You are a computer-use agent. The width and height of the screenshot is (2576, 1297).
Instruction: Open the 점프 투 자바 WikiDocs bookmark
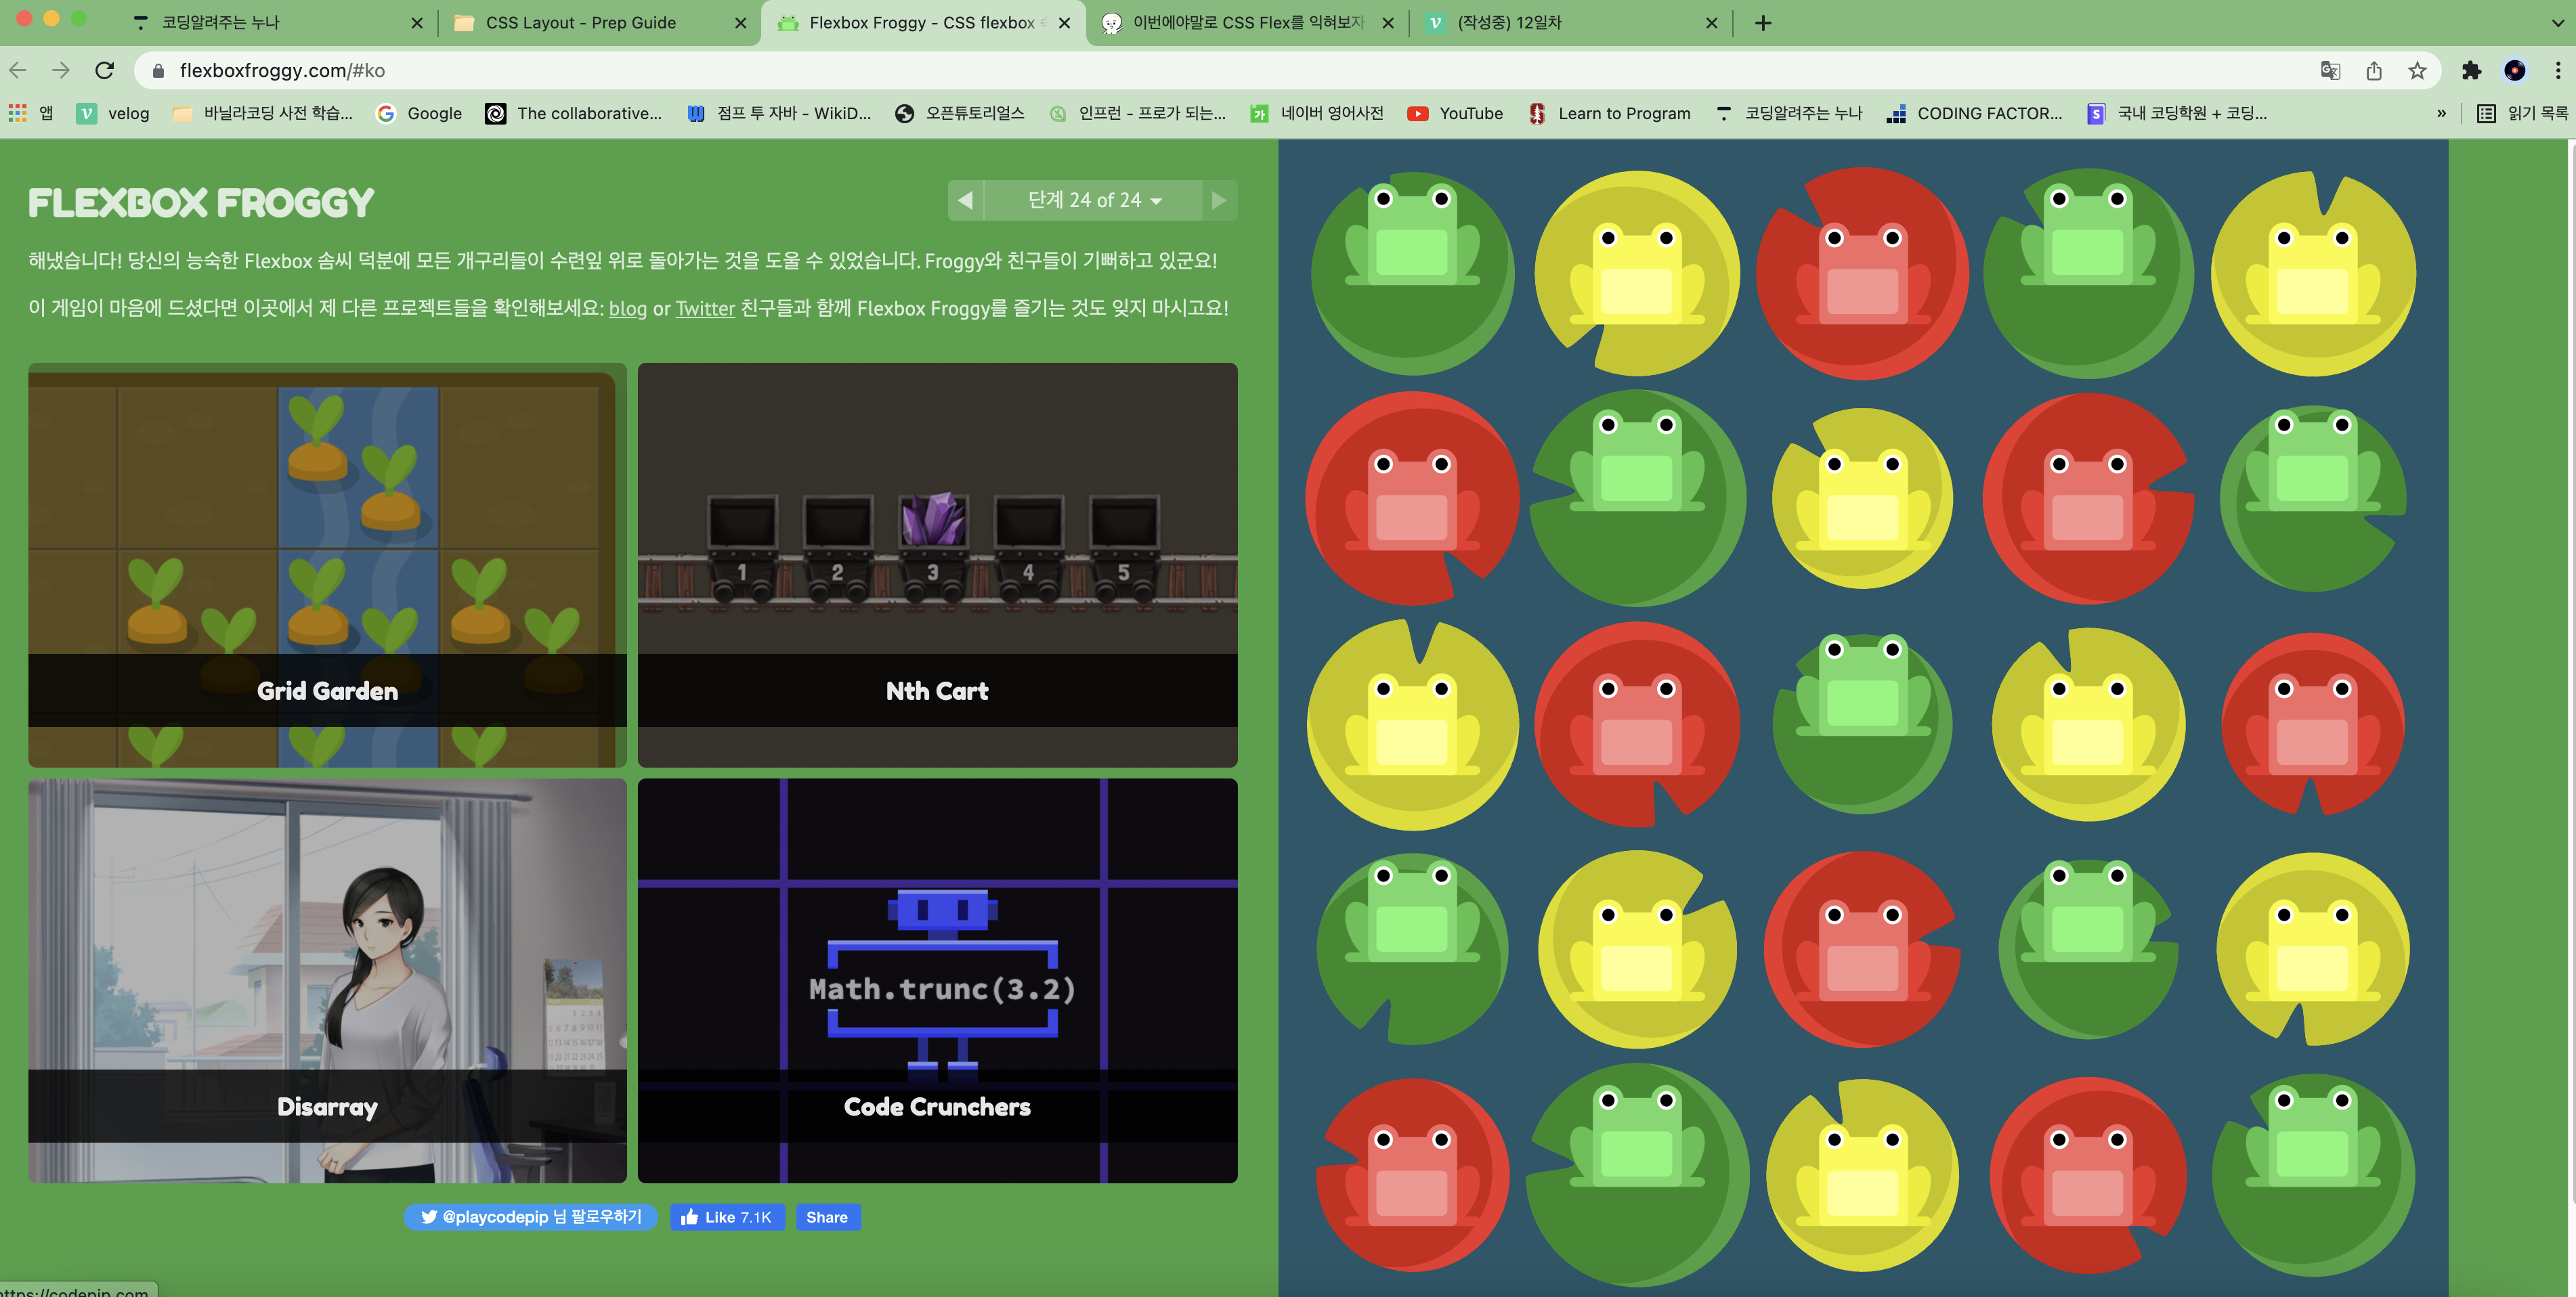779,113
